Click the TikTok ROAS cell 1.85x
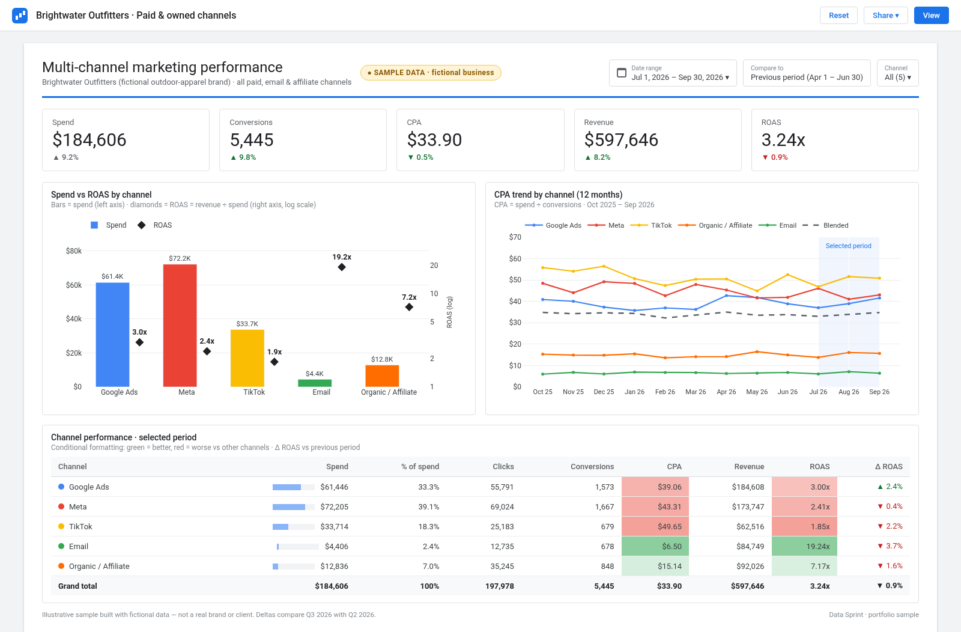 pyautogui.click(x=804, y=526)
